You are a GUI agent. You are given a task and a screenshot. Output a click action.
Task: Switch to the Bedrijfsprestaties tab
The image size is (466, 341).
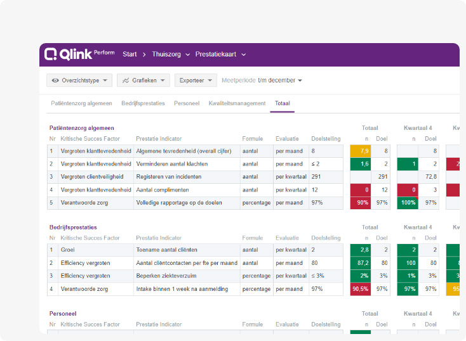[x=143, y=103]
